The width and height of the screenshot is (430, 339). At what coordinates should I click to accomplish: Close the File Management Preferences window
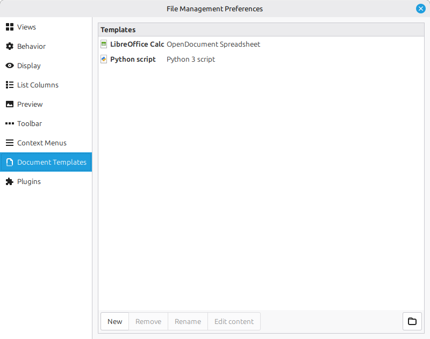[420, 9]
